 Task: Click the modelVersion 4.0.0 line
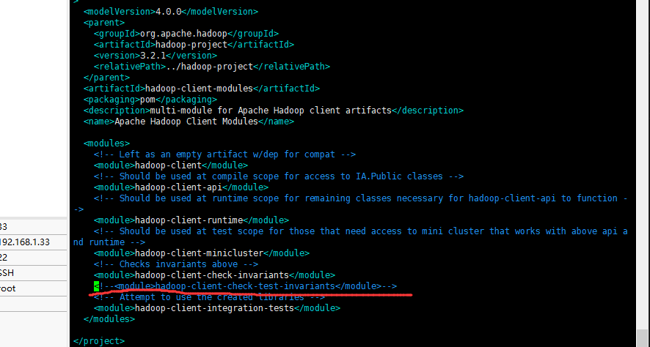click(171, 12)
